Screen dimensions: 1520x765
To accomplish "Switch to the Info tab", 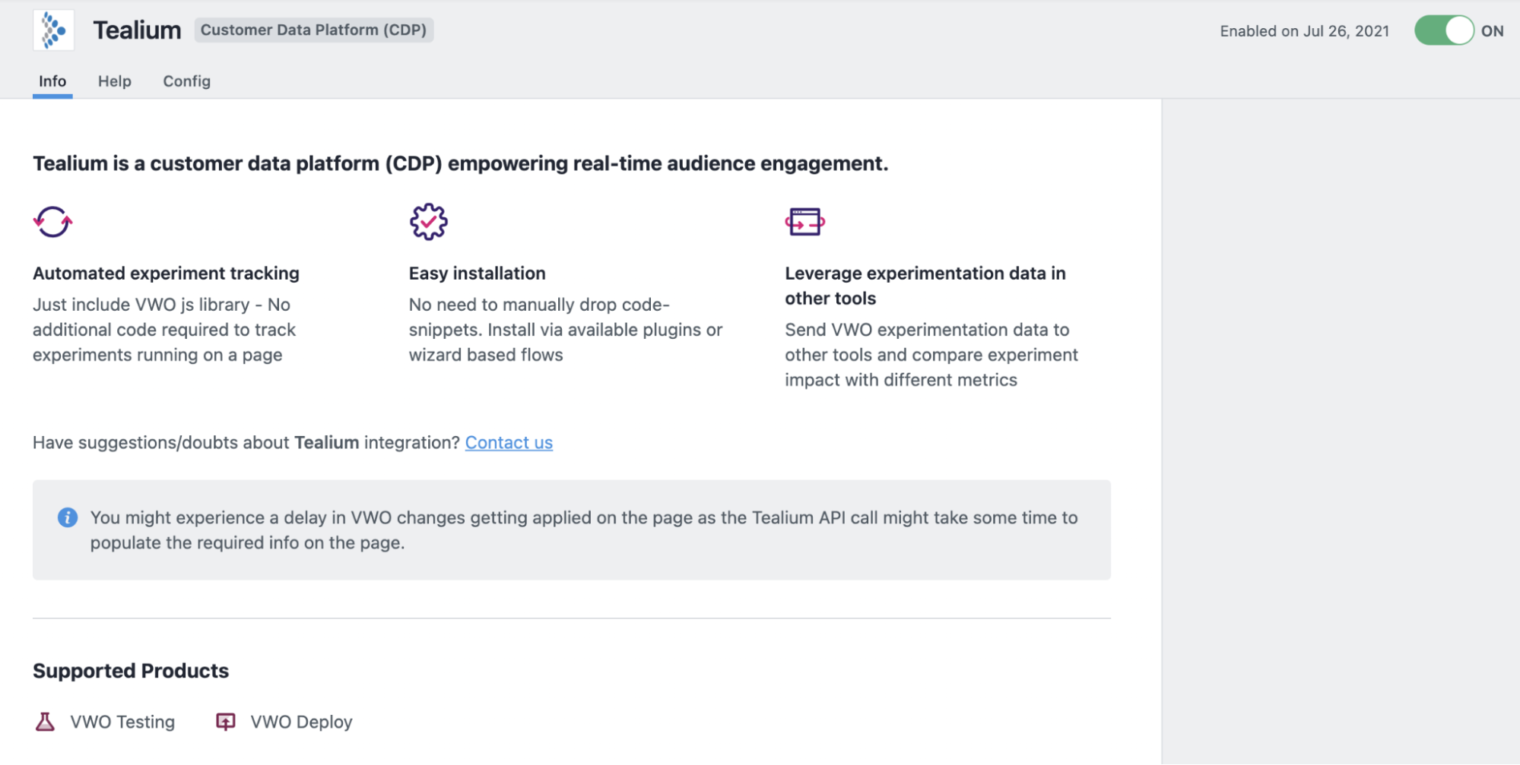I will click(x=52, y=81).
